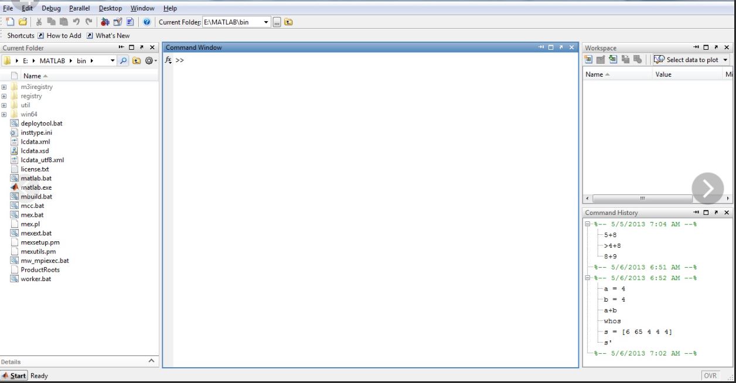Click the MATLAB Start button

click(14, 375)
